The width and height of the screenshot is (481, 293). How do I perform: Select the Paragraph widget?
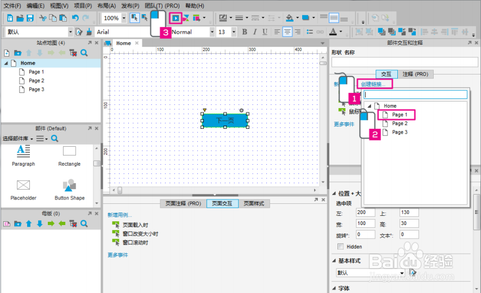pyautogui.click(x=23, y=156)
